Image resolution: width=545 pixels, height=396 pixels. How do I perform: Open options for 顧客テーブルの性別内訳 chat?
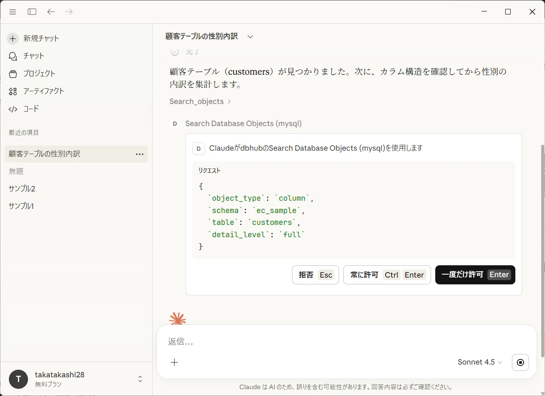click(139, 154)
